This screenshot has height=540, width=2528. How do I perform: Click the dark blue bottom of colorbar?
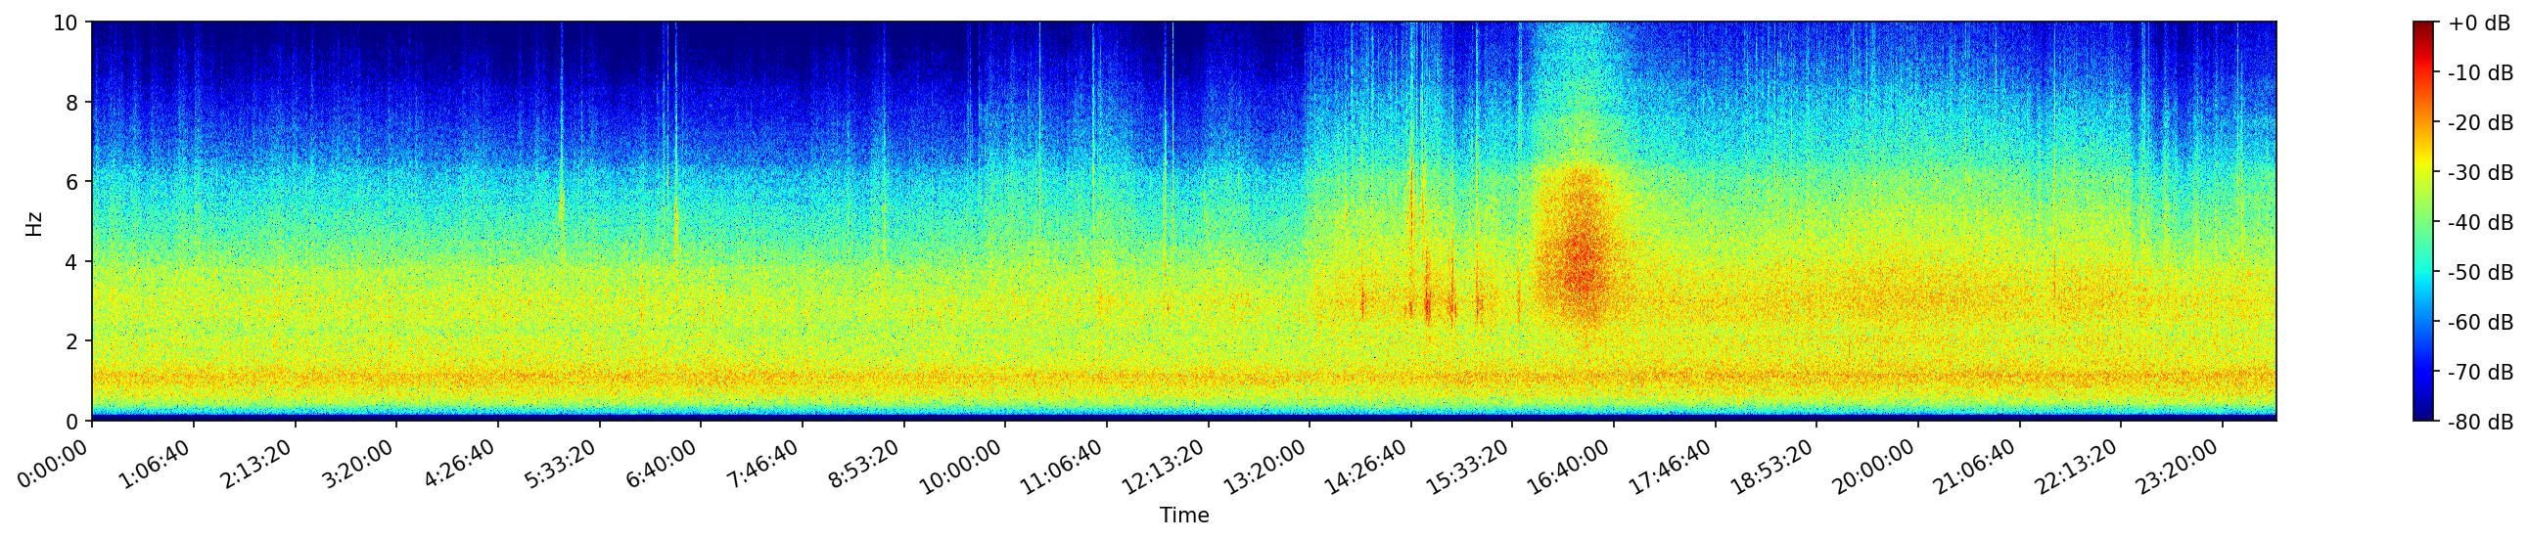coord(2424,415)
